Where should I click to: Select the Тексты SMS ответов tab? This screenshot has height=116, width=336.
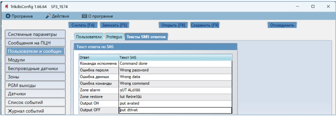point(146,37)
